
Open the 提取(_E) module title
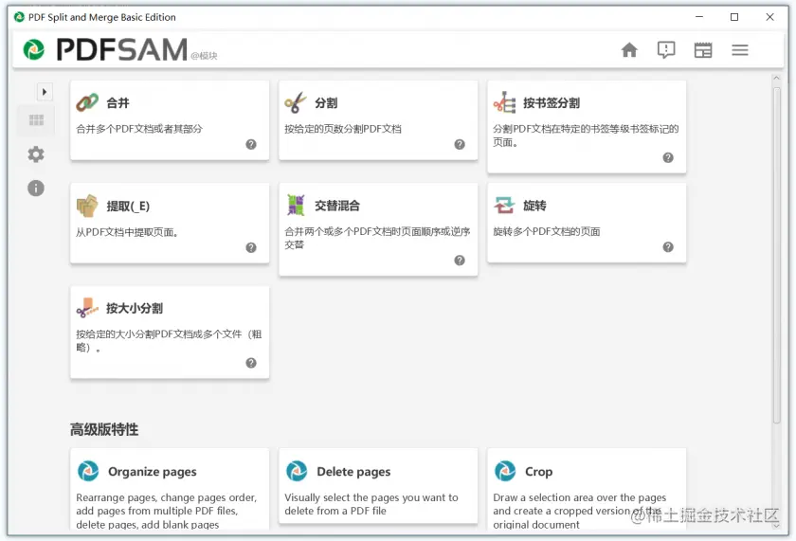click(x=128, y=206)
